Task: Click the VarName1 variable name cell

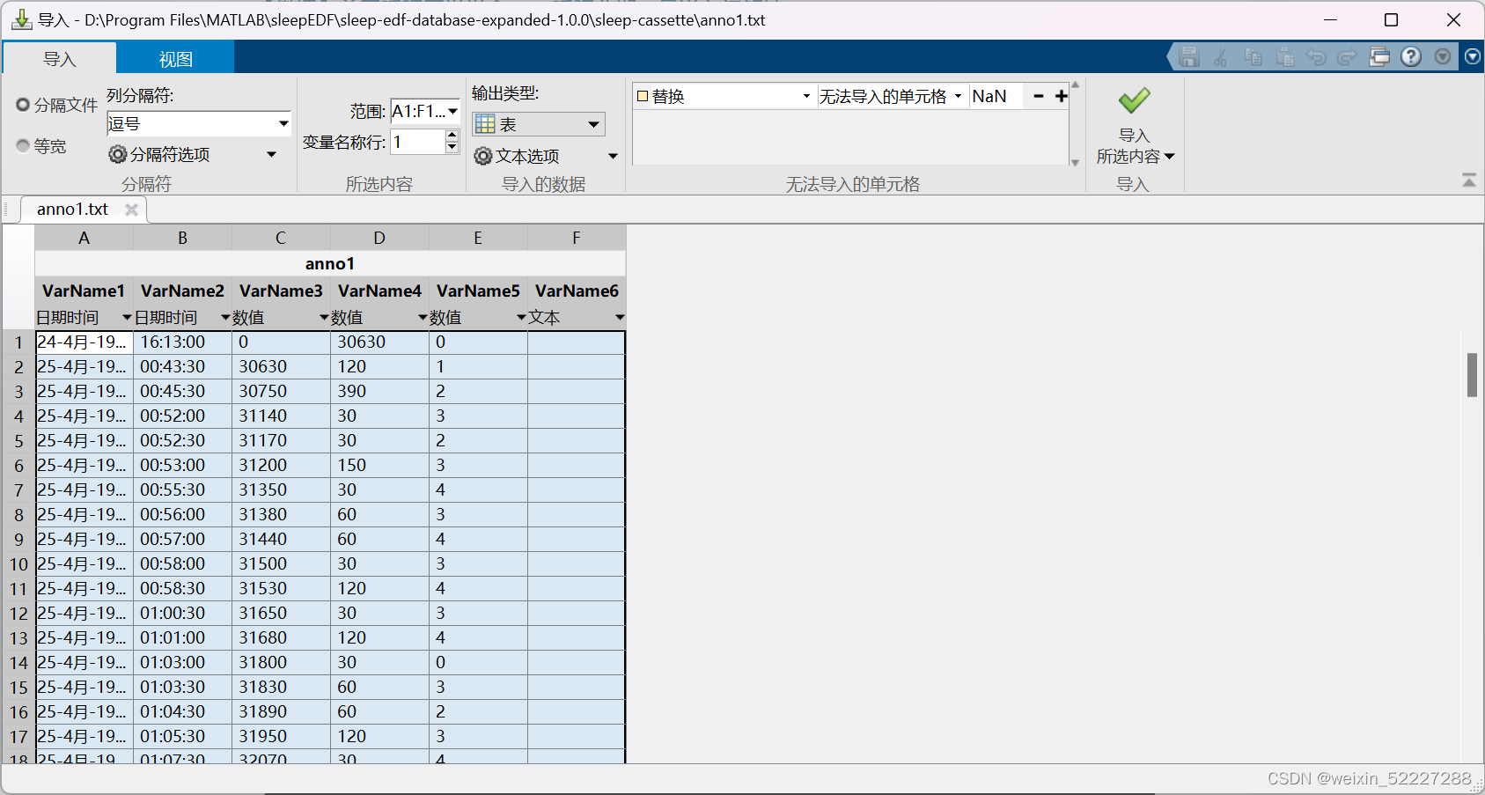Action: (84, 291)
